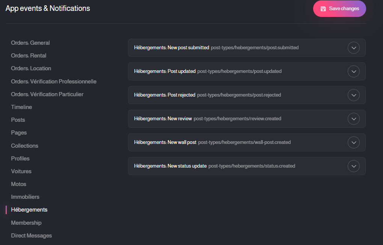View Direct Messages notification events
Screen dimensions: 383x245
click(31, 235)
